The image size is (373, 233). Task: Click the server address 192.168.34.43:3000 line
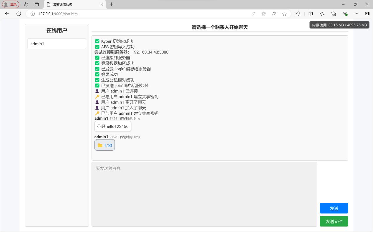132,52
